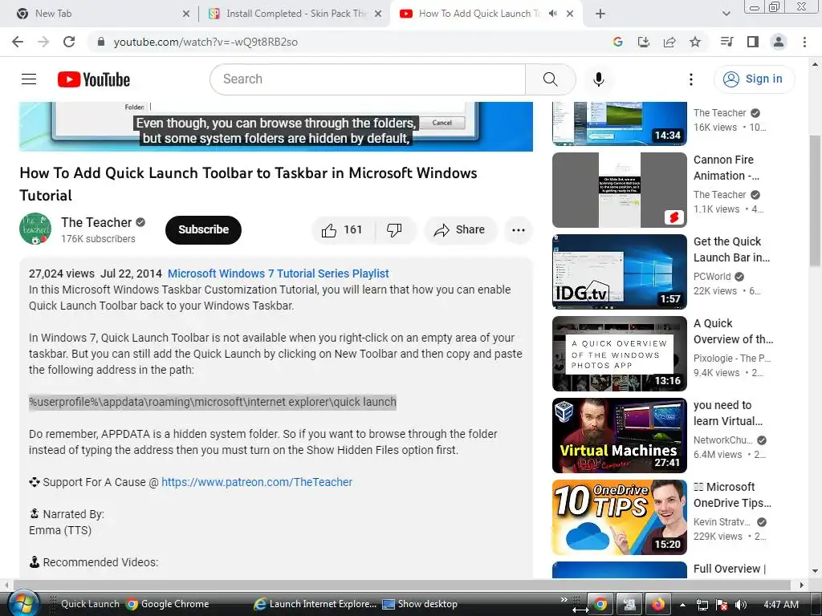The height and width of the screenshot is (616, 822).
Task: Click the YouTube search magnifier button
Action: [x=550, y=79]
